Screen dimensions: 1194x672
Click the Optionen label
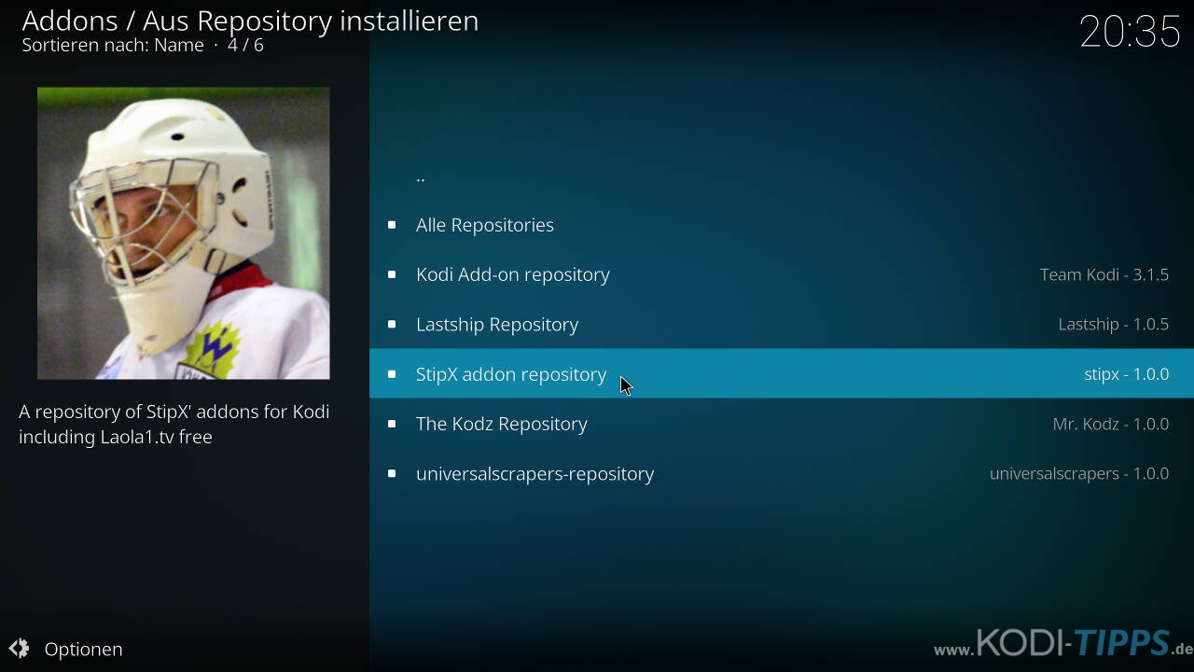pyautogui.click(x=83, y=650)
